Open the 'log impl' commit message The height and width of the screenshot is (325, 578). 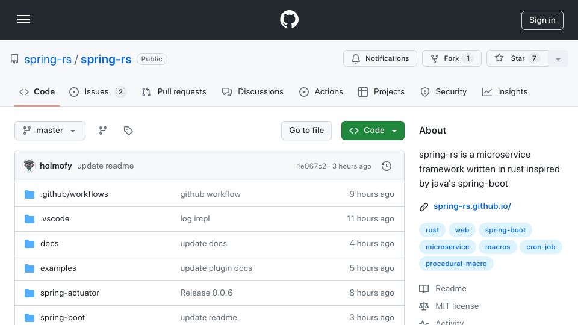(x=195, y=219)
